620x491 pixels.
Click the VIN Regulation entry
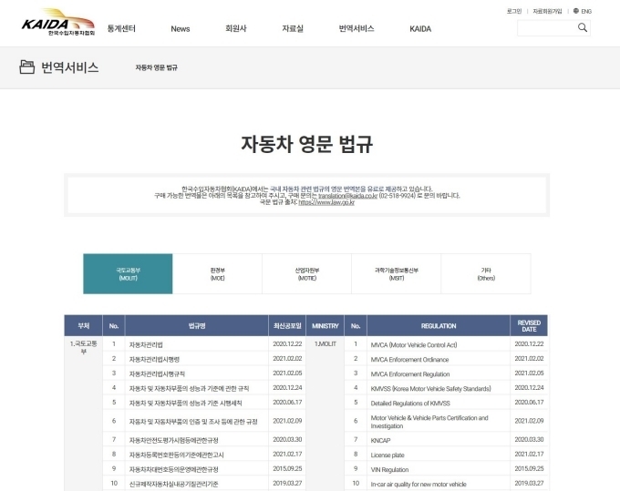click(x=389, y=470)
